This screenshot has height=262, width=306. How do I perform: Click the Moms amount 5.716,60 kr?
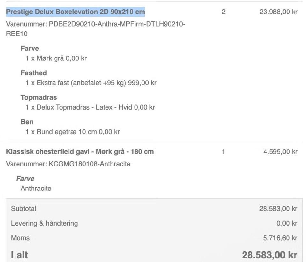click(x=280, y=238)
